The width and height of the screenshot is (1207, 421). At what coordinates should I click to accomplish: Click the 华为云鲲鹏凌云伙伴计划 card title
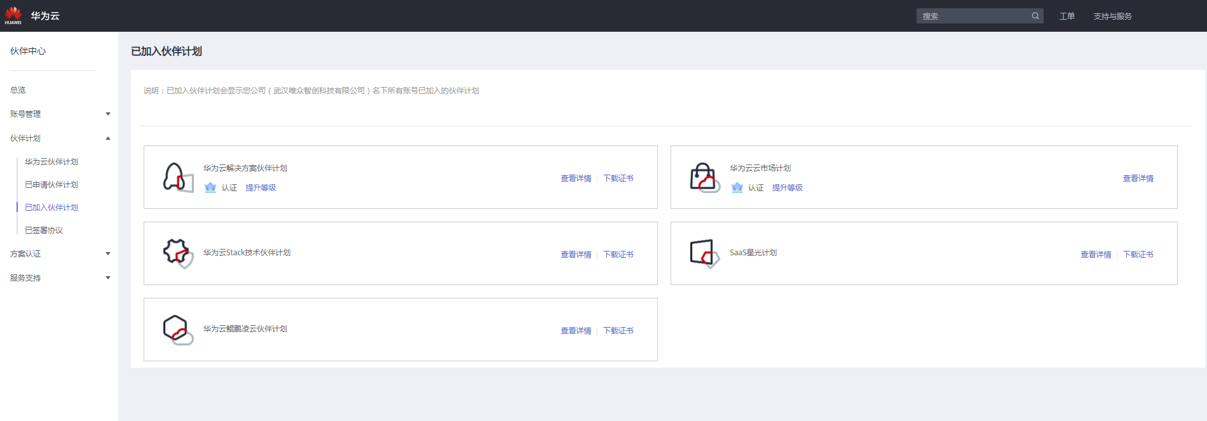pos(245,329)
